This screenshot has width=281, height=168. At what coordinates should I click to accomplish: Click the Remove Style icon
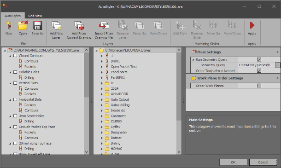click(x=197, y=25)
